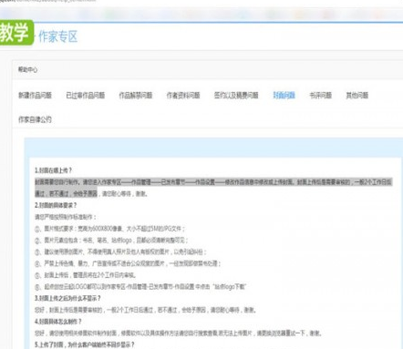Click the line mentioning 书名, 笔名, 站点logo

click(111, 241)
